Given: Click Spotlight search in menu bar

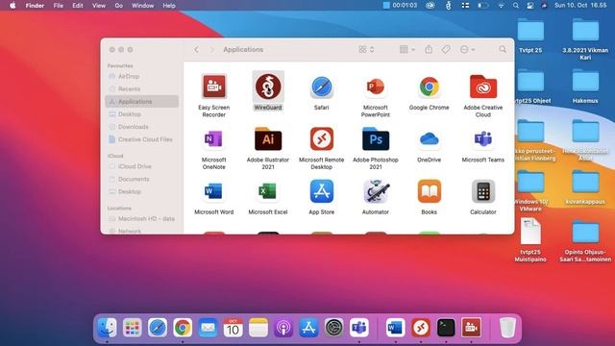Looking at the screenshot, I should click(x=516, y=6).
